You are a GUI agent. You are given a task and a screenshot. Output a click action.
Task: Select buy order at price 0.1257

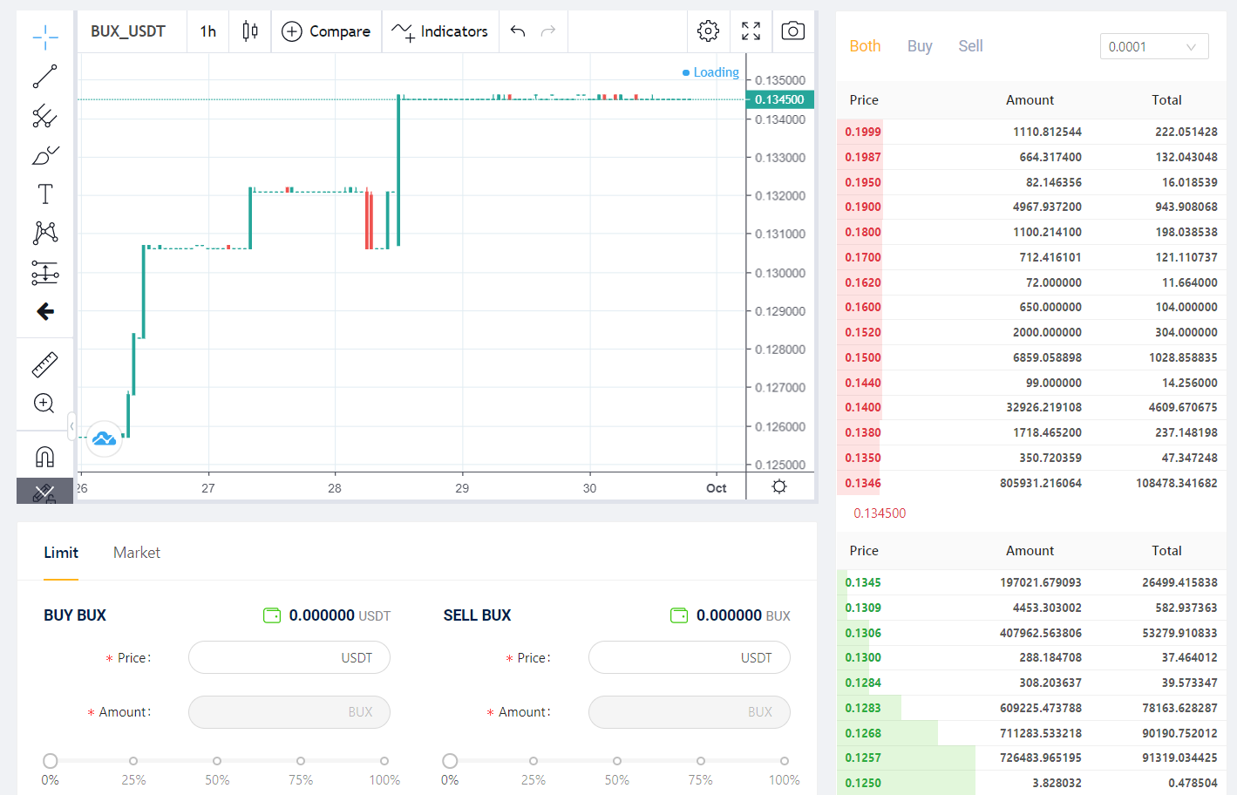1031,758
